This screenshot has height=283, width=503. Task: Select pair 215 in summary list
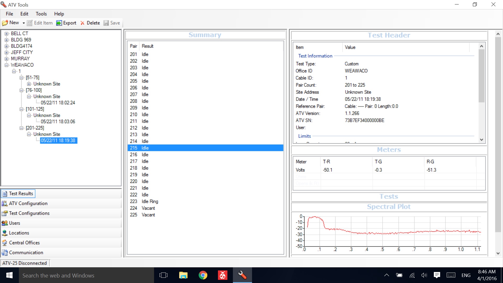click(205, 148)
